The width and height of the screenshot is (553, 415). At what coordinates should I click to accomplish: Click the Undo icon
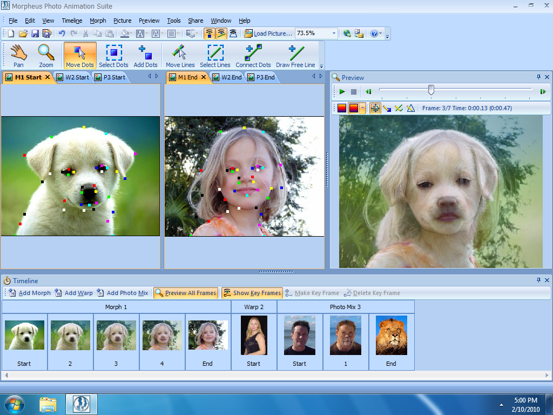61,33
